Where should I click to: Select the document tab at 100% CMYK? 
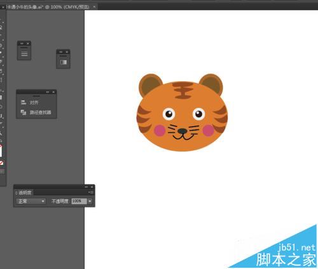pos(48,7)
